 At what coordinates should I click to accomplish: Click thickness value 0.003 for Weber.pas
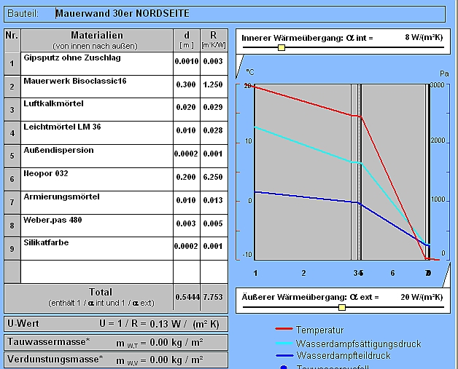coord(187,224)
